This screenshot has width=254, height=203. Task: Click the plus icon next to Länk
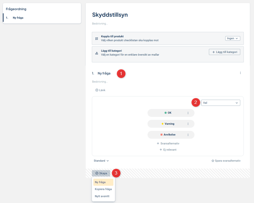tap(97, 90)
